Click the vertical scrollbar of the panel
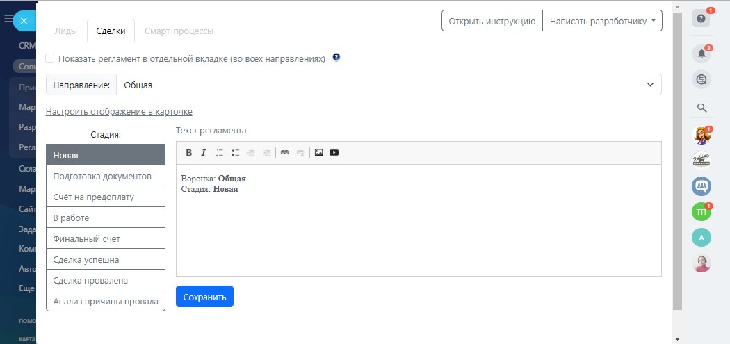 point(677,161)
